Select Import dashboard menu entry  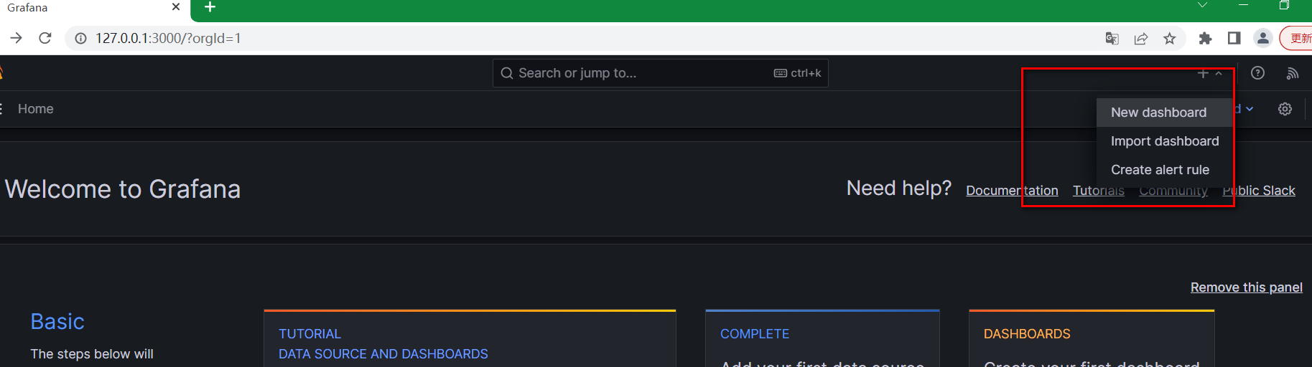(x=1164, y=141)
